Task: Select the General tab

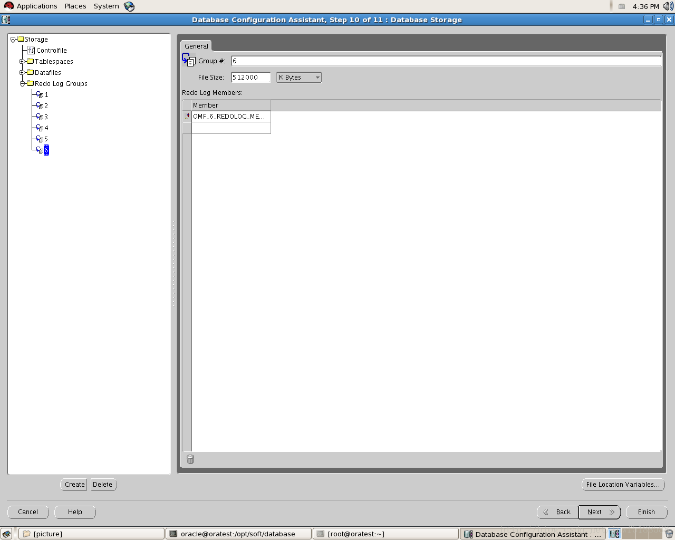Action: tap(196, 46)
